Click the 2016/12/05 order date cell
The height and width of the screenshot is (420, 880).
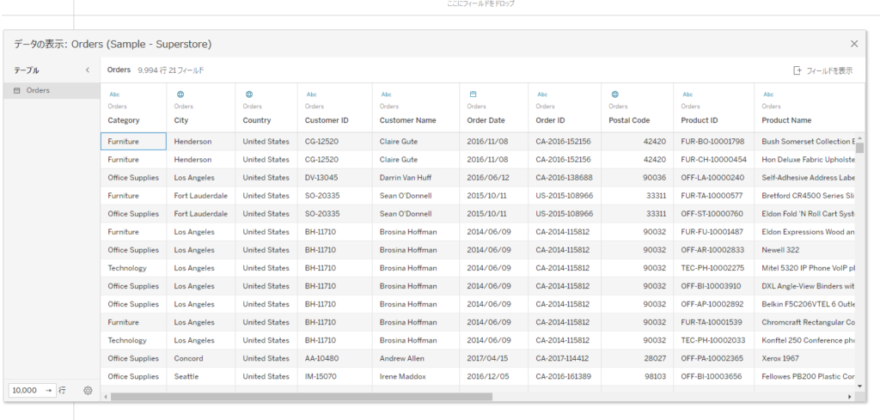click(x=494, y=376)
